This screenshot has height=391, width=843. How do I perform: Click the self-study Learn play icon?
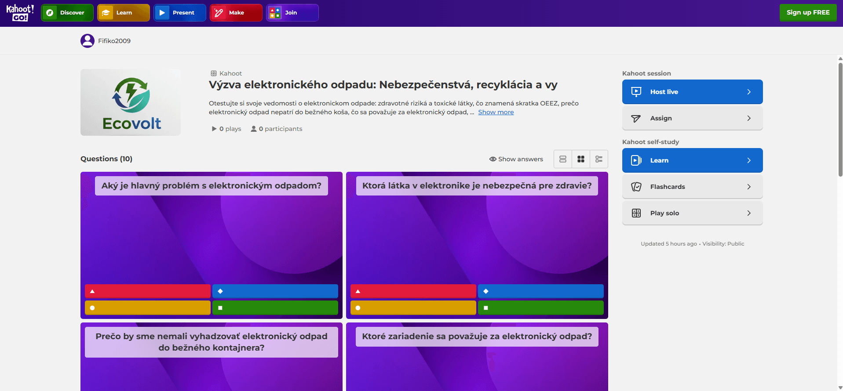636,160
